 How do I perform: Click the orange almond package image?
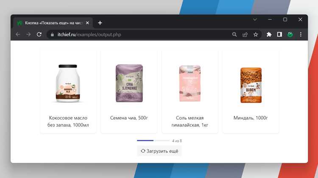pyautogui.click(x=251, y=85)
